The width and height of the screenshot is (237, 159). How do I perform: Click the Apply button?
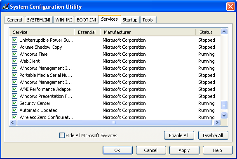tap(184, 150)
